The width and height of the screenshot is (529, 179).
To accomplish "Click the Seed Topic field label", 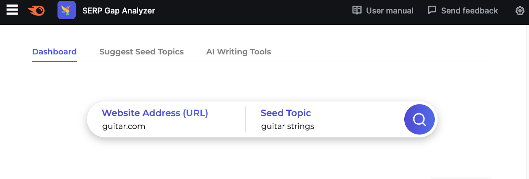I will pos(286,113).
